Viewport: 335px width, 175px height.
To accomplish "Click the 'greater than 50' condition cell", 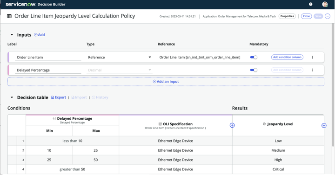I will (73, 169).
